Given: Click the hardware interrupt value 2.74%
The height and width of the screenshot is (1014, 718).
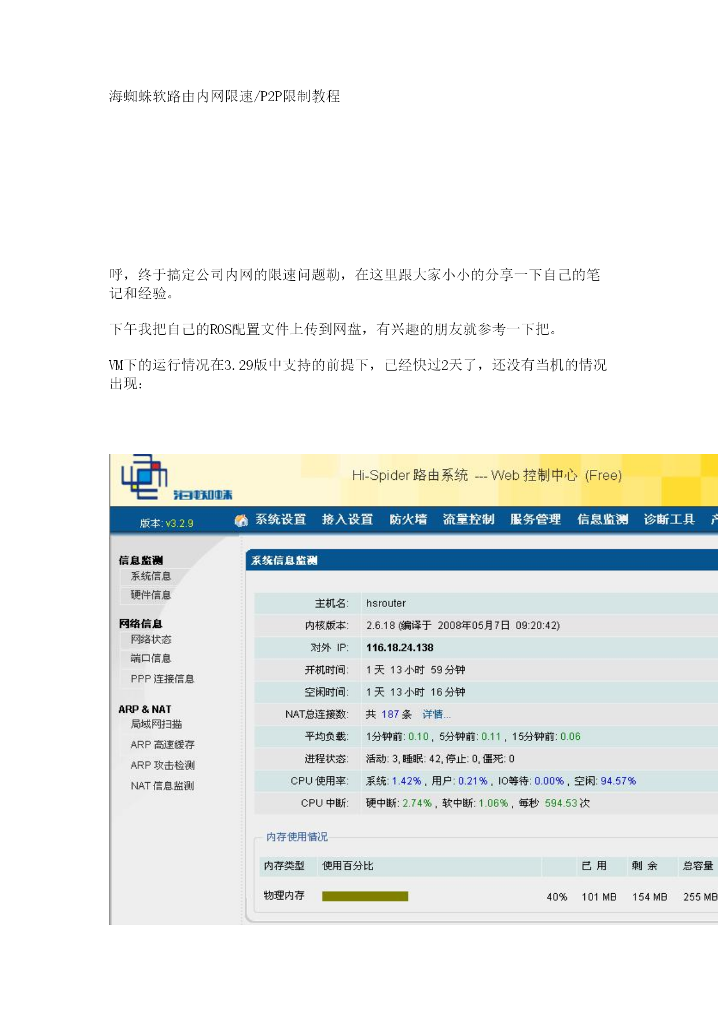Looking at the screenshot, I should point(417,804).
